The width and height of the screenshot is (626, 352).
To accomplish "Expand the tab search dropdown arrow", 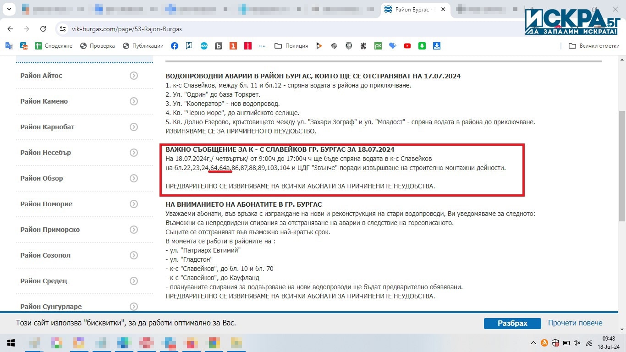I will click(x=9, y=9).
